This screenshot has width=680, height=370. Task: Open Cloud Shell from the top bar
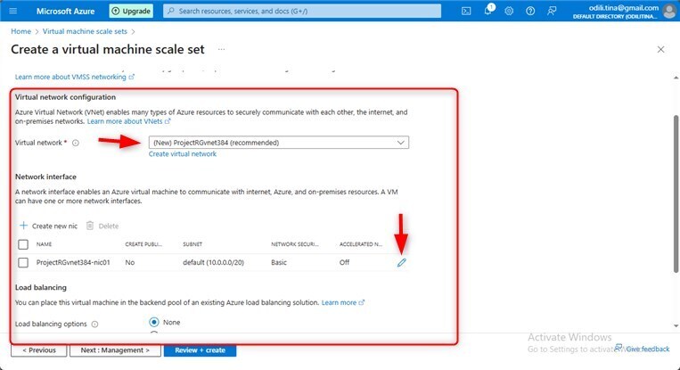(x=466, y=12)
